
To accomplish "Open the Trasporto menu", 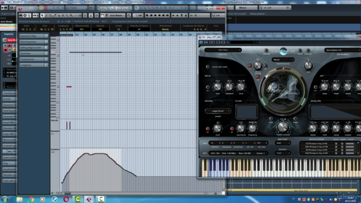I will click(x=77, y=2).
